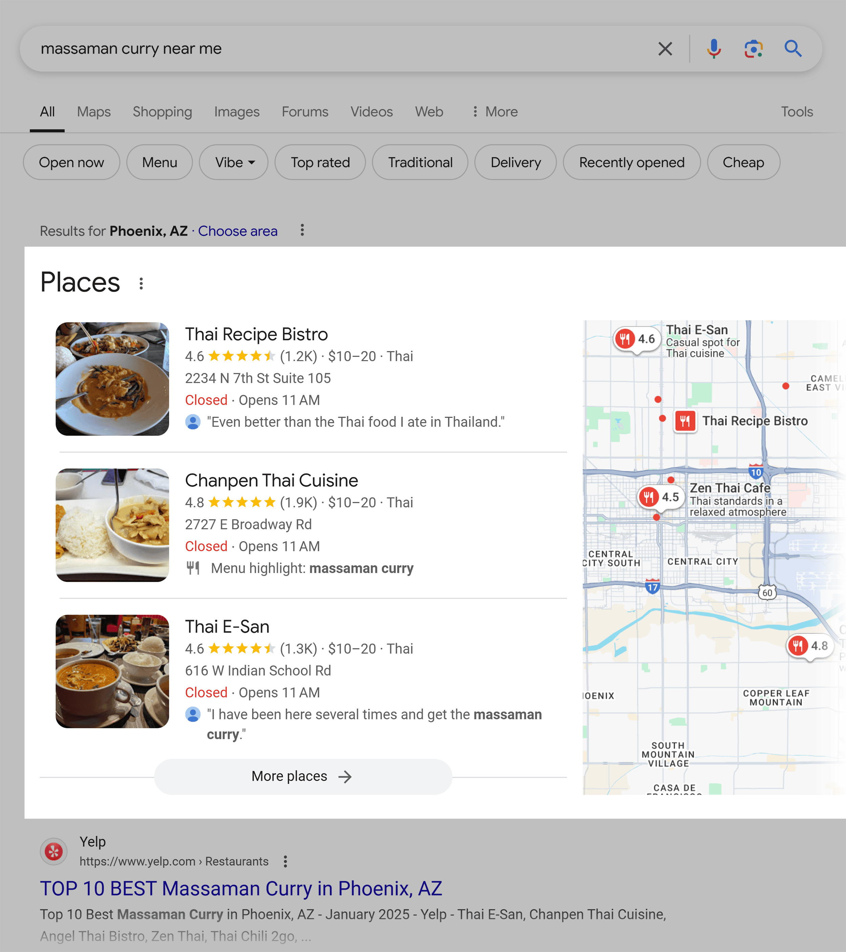Click the Thai Recipe Bistro map pin

(685, 421)
